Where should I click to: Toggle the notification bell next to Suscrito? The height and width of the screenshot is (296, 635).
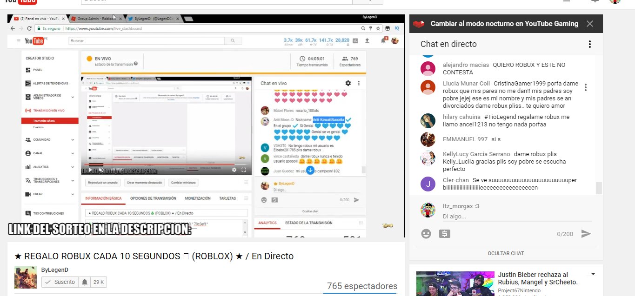tap(85, 282)
